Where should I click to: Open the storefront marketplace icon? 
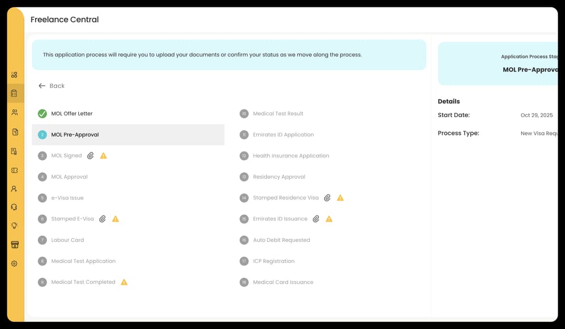pos(14,245)
